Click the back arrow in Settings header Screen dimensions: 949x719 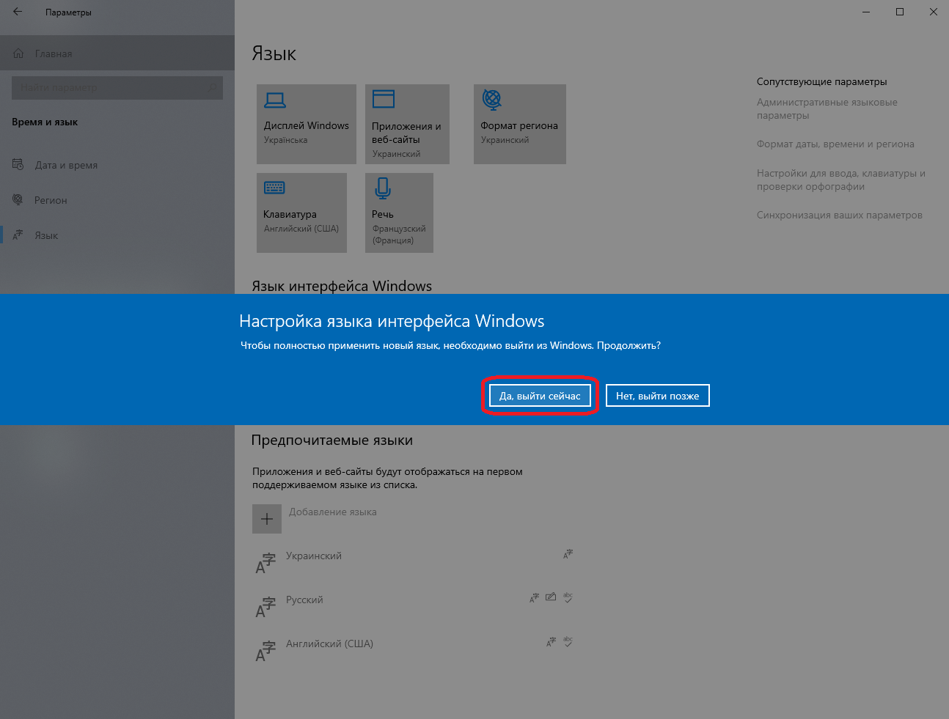(x=18, y=12)
